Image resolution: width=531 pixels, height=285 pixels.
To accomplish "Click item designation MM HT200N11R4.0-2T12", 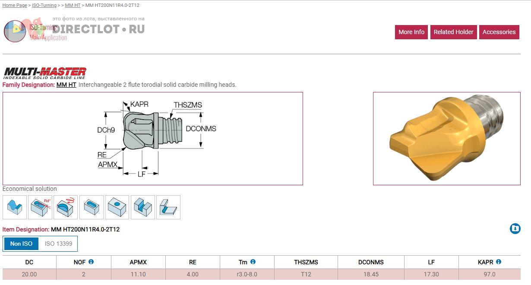I will (85, 229).
